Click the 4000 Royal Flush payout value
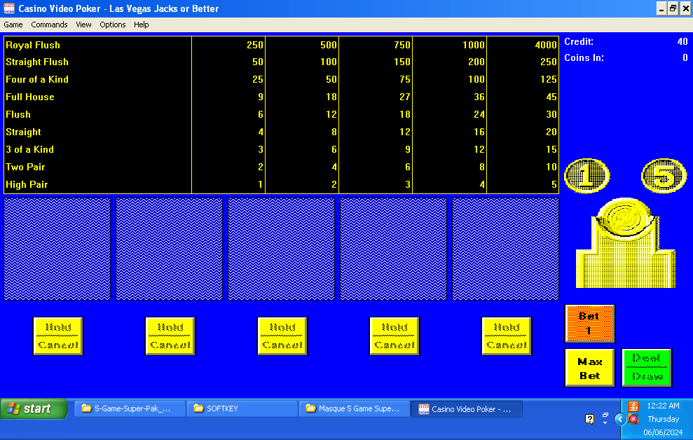The image size is (693, 440). coord(546,45)
